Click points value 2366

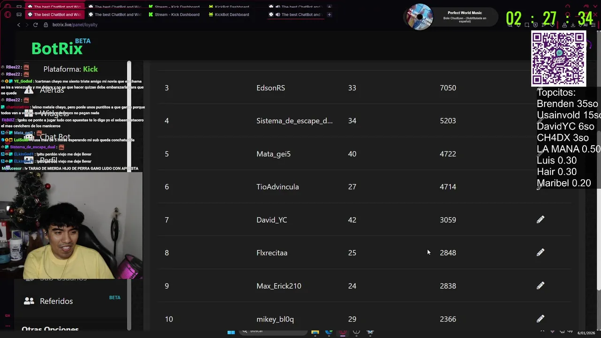tap(448, 319)
